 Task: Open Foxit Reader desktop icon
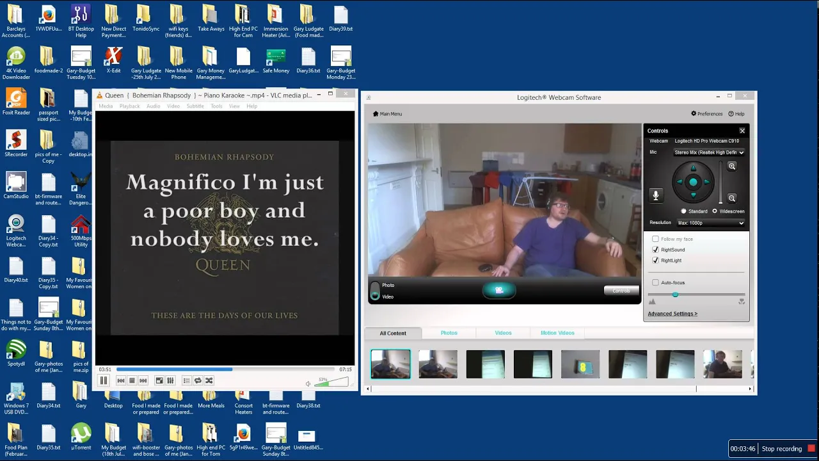16,102
